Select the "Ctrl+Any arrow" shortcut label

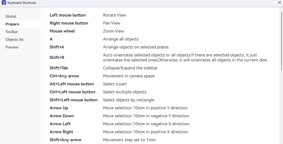tap(64, 76)
